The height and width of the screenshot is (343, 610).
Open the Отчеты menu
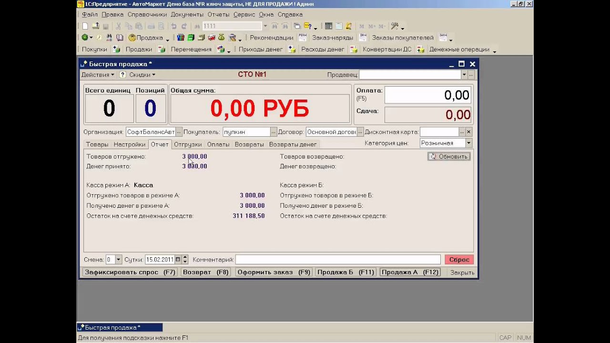[x=218, y=15]
